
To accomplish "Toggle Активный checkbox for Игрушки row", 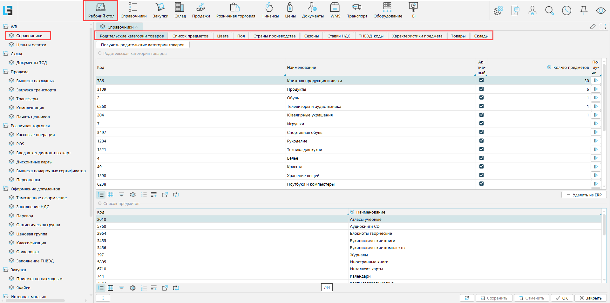I will pyautogui.click(x=481, y=123).
